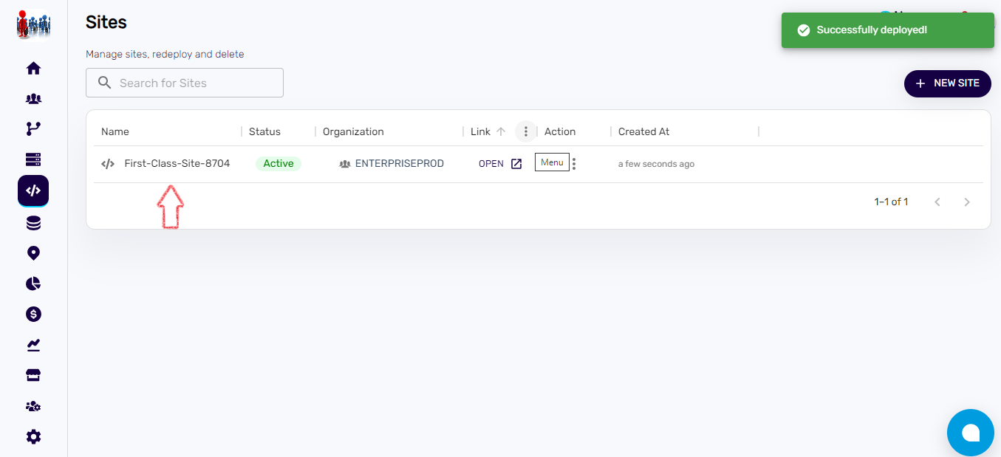Open the settings gear sidebar icon
The height and width of the screenshot is (457, 1001).
[x=33, y=436]
